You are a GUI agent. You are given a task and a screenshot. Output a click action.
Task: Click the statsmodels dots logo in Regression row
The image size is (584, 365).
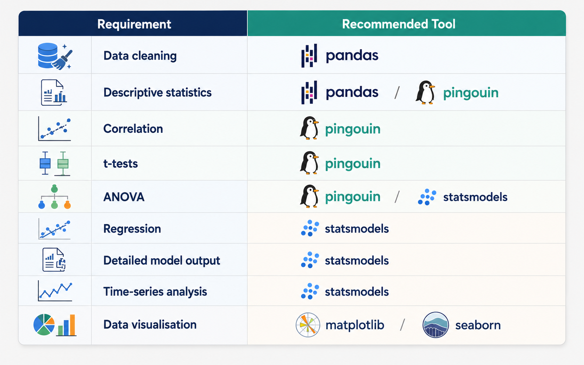point(310,228)
